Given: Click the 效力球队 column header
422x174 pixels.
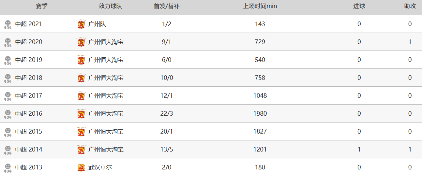Looking at the screenshot, I should tap(110, 6).
